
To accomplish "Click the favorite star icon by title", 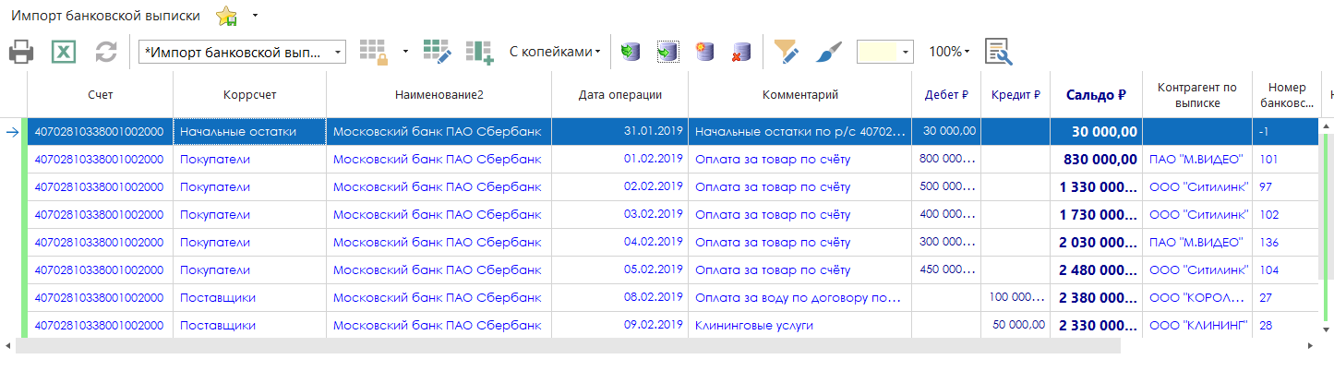I will (x=226, y=17).
